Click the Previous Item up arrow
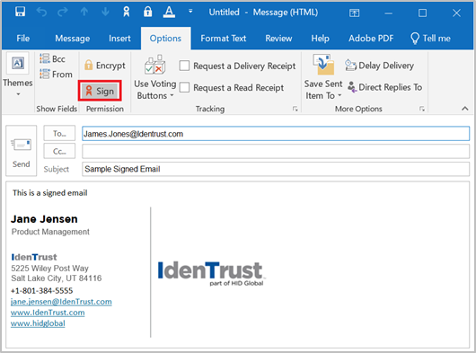The height and width of the screenshot is (353, 476). (84, 13)
